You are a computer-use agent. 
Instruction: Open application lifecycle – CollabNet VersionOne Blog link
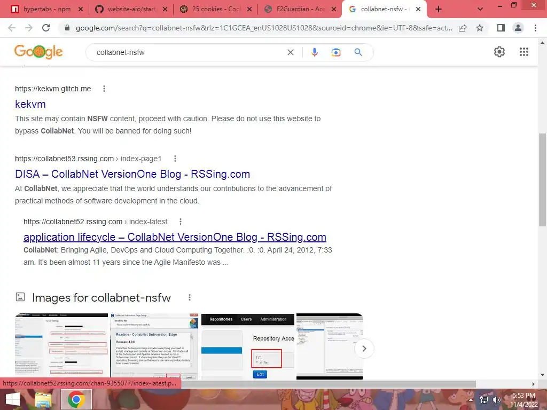click(x=175, y=237)
